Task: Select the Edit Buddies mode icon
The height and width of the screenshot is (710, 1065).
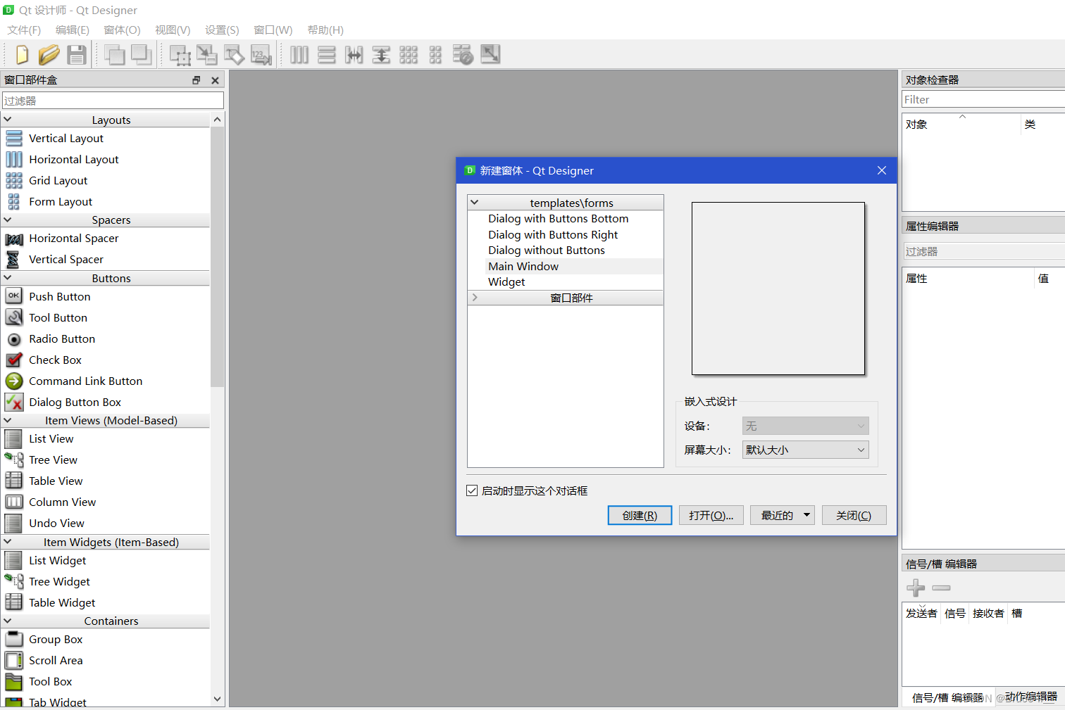Action: [234, 54]
